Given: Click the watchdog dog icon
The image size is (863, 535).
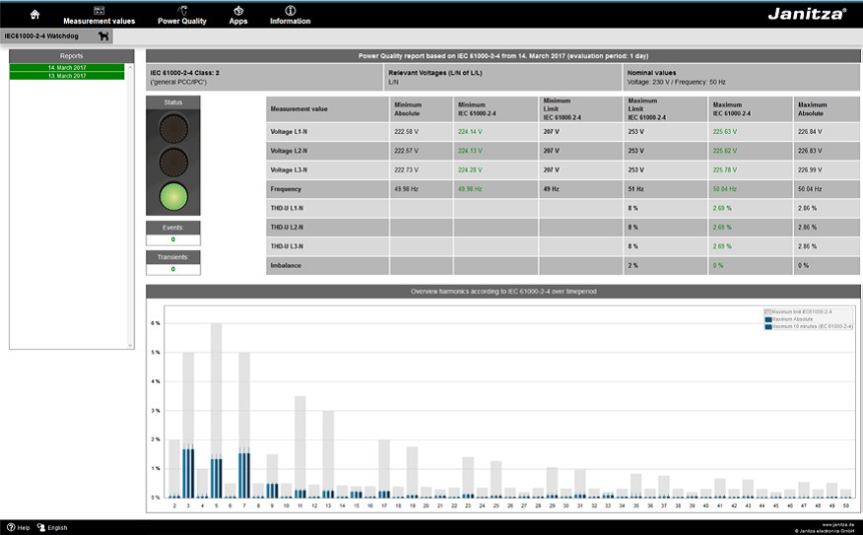Looking at the screenshot, I should (103, 36).
